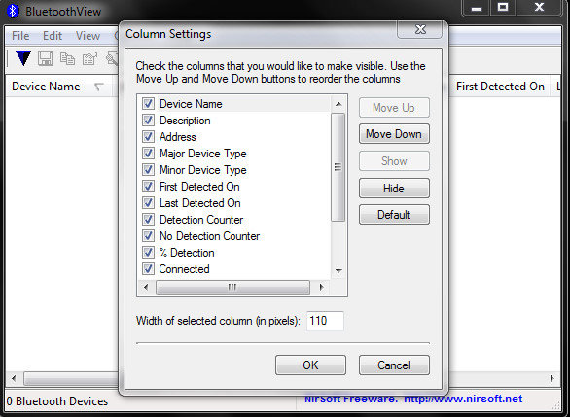Click the Move Down button
The width and height of the screenshot is (570, 417).
click(394, 134)
